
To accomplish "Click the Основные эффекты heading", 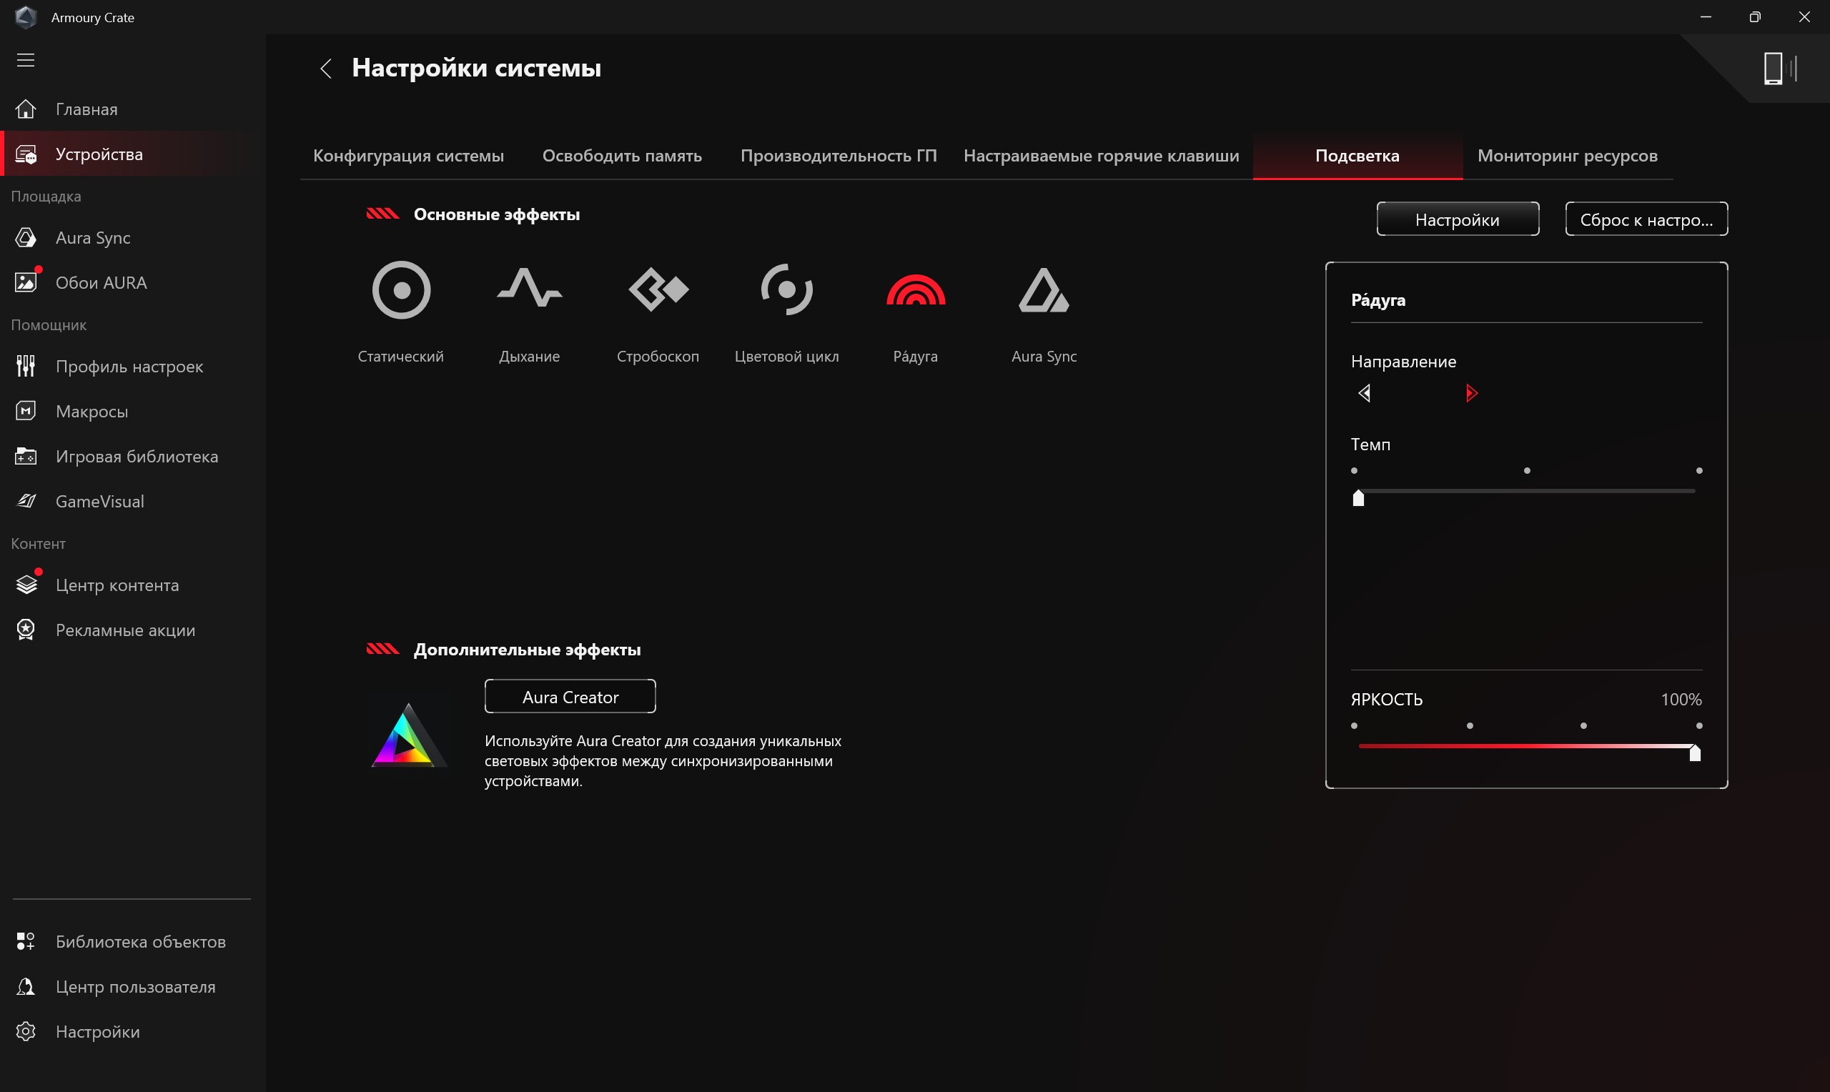I will 497,215.
